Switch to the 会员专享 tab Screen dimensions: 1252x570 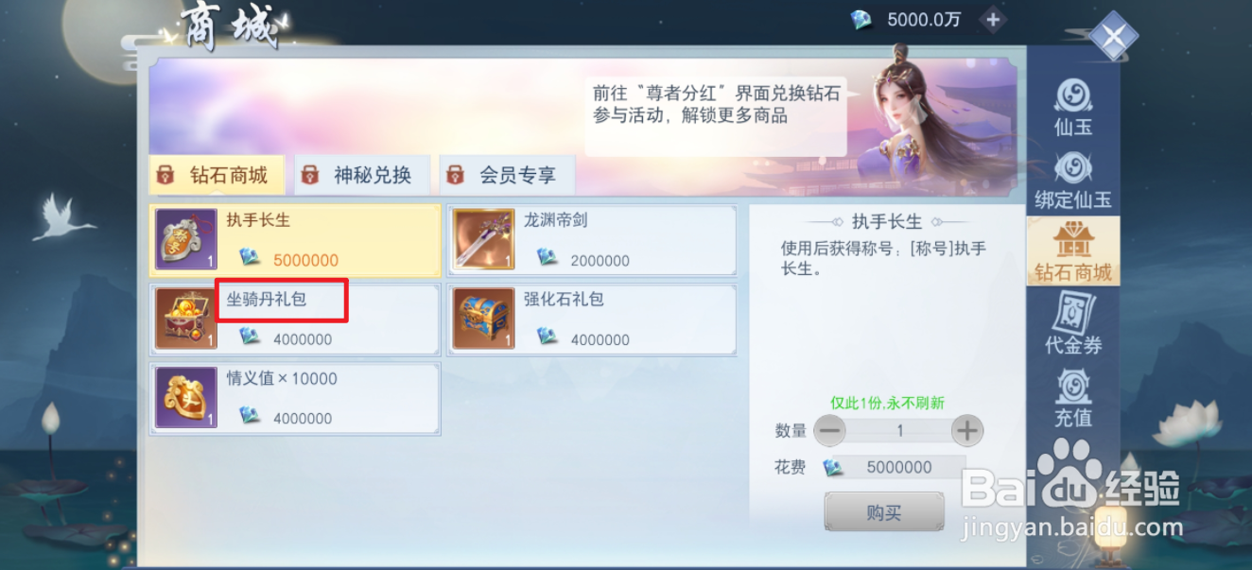pyautogui.click(x=508, y=175)
